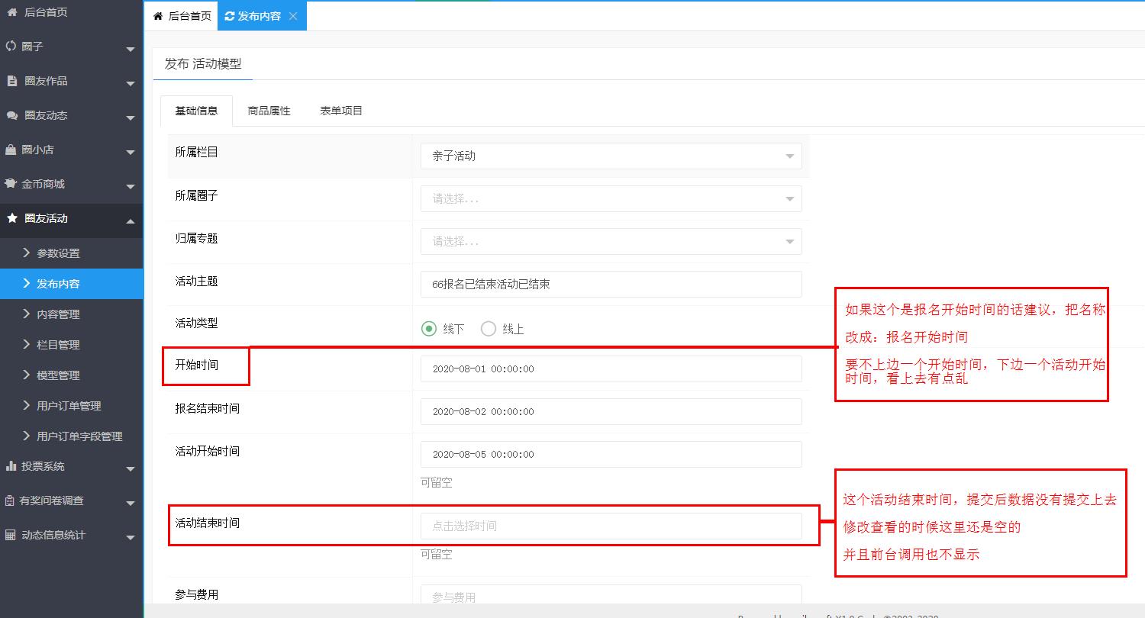Screen dimensions: 1145x618
Task: Select the 线下 radio button
Action: pos(429,329)
